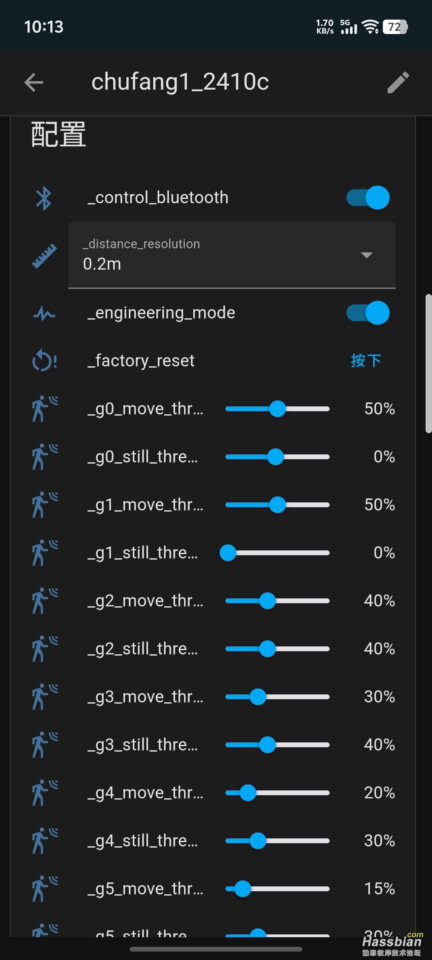The image size is (432, 960).
Task: Tap the engineering mode pulse icon
Action: pyautogui.click(x=44, y=313)
